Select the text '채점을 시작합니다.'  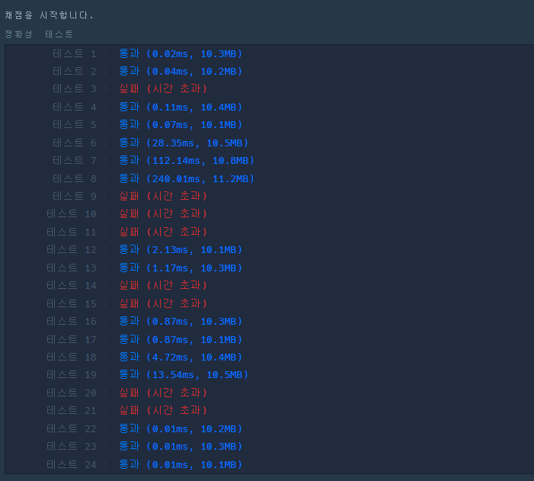click(x=49, y=15)
